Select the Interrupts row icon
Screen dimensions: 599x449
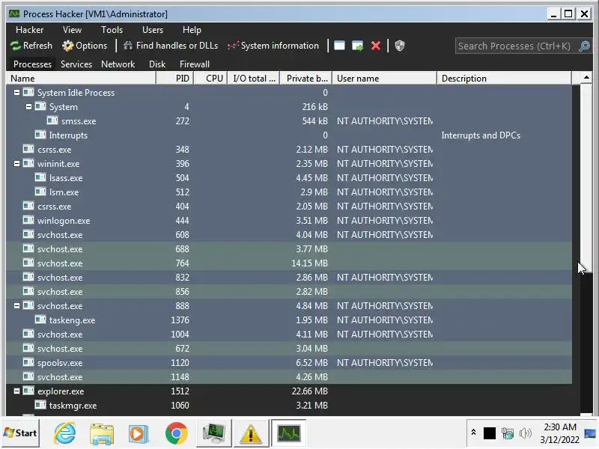40,135
